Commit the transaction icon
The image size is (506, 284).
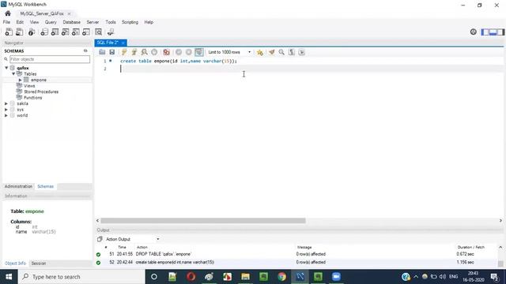[x=179, y=52]
